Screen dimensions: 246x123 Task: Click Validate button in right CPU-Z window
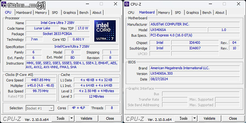tap(209, 118)
